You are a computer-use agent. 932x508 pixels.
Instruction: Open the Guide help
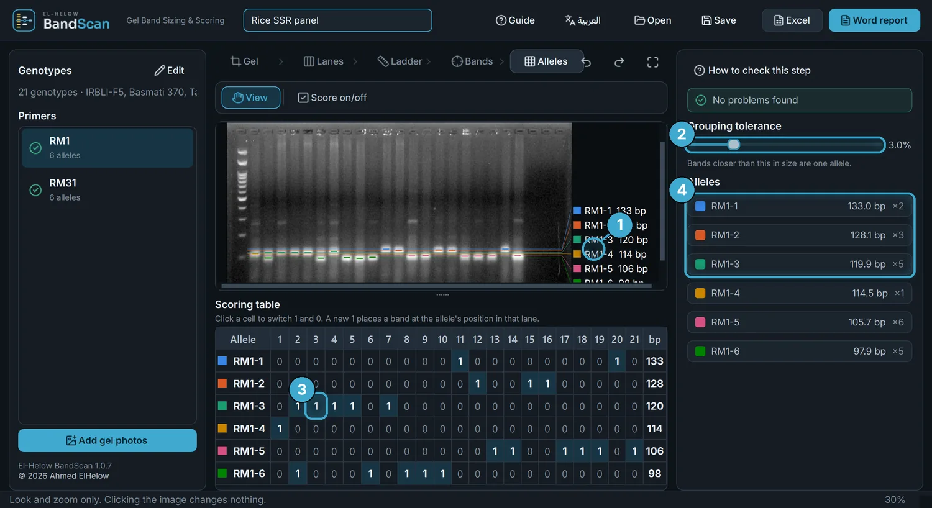coord(515,20)
